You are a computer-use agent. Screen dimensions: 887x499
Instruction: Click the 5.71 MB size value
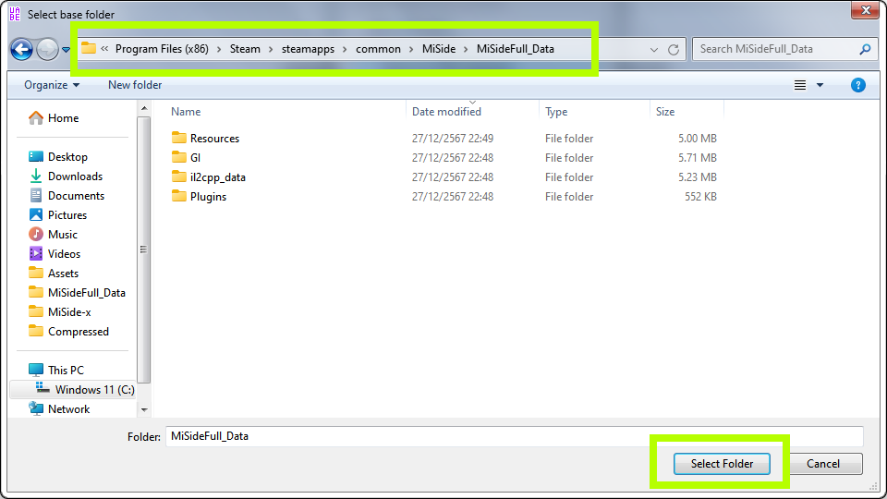697,158
